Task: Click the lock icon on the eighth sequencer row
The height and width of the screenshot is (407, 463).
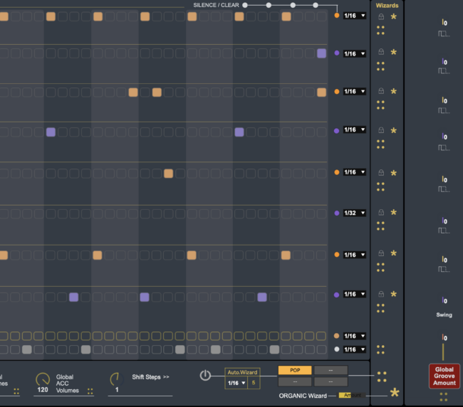Action: 381,294
